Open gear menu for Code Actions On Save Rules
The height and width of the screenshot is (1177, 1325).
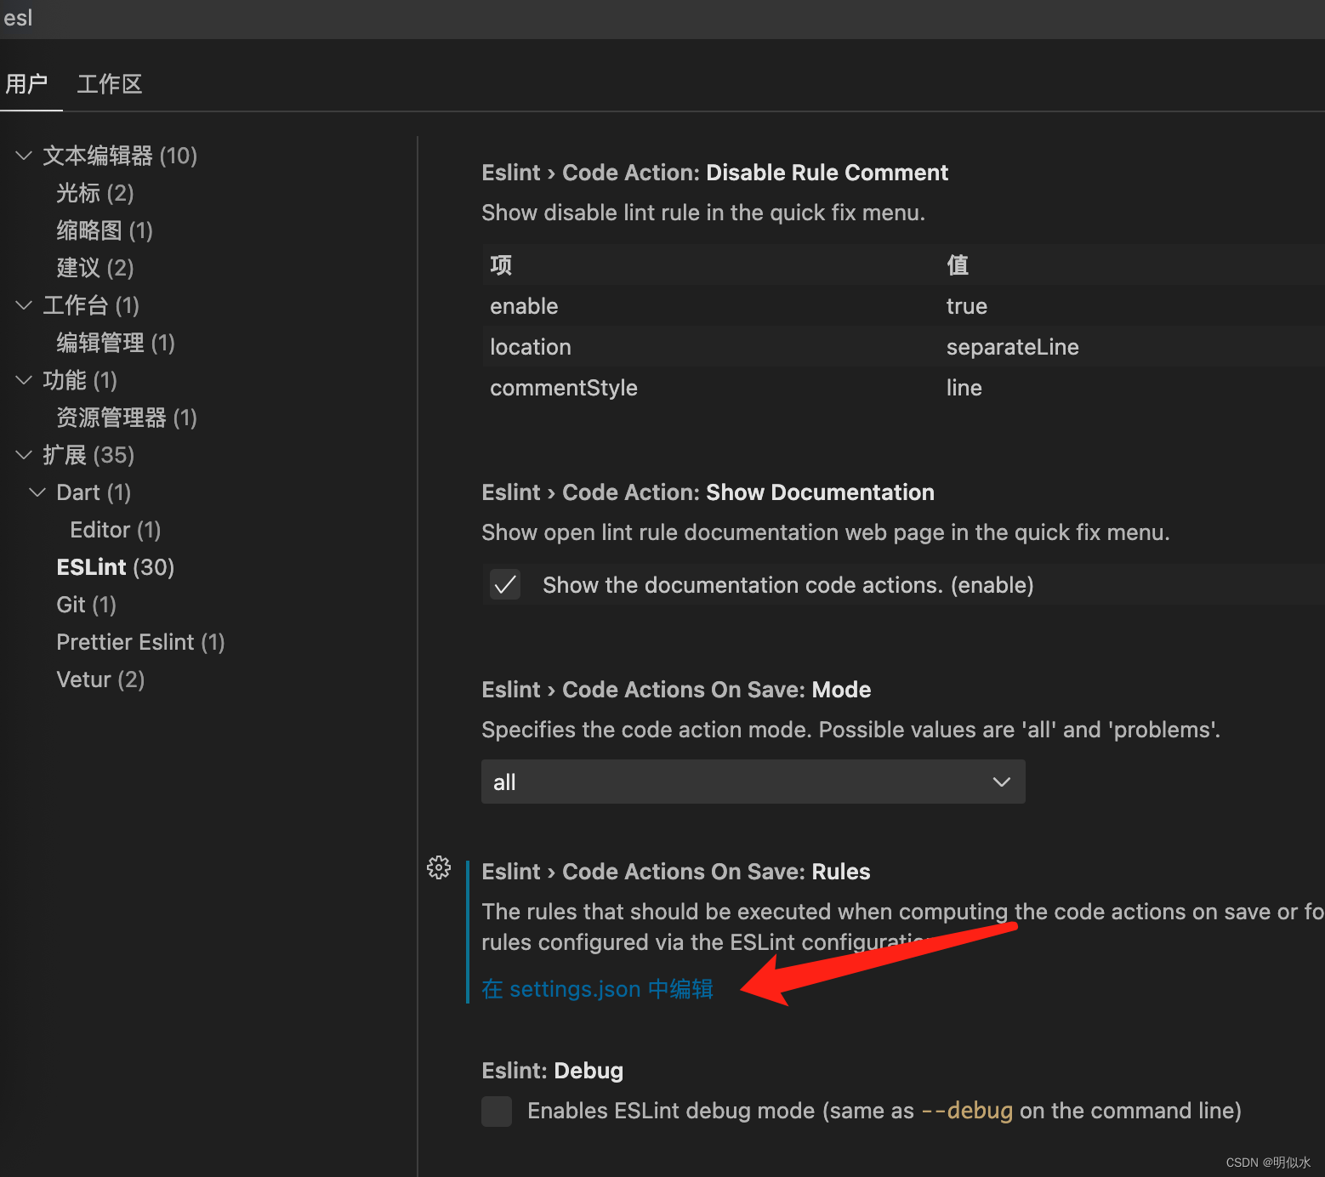coord(439,867)
